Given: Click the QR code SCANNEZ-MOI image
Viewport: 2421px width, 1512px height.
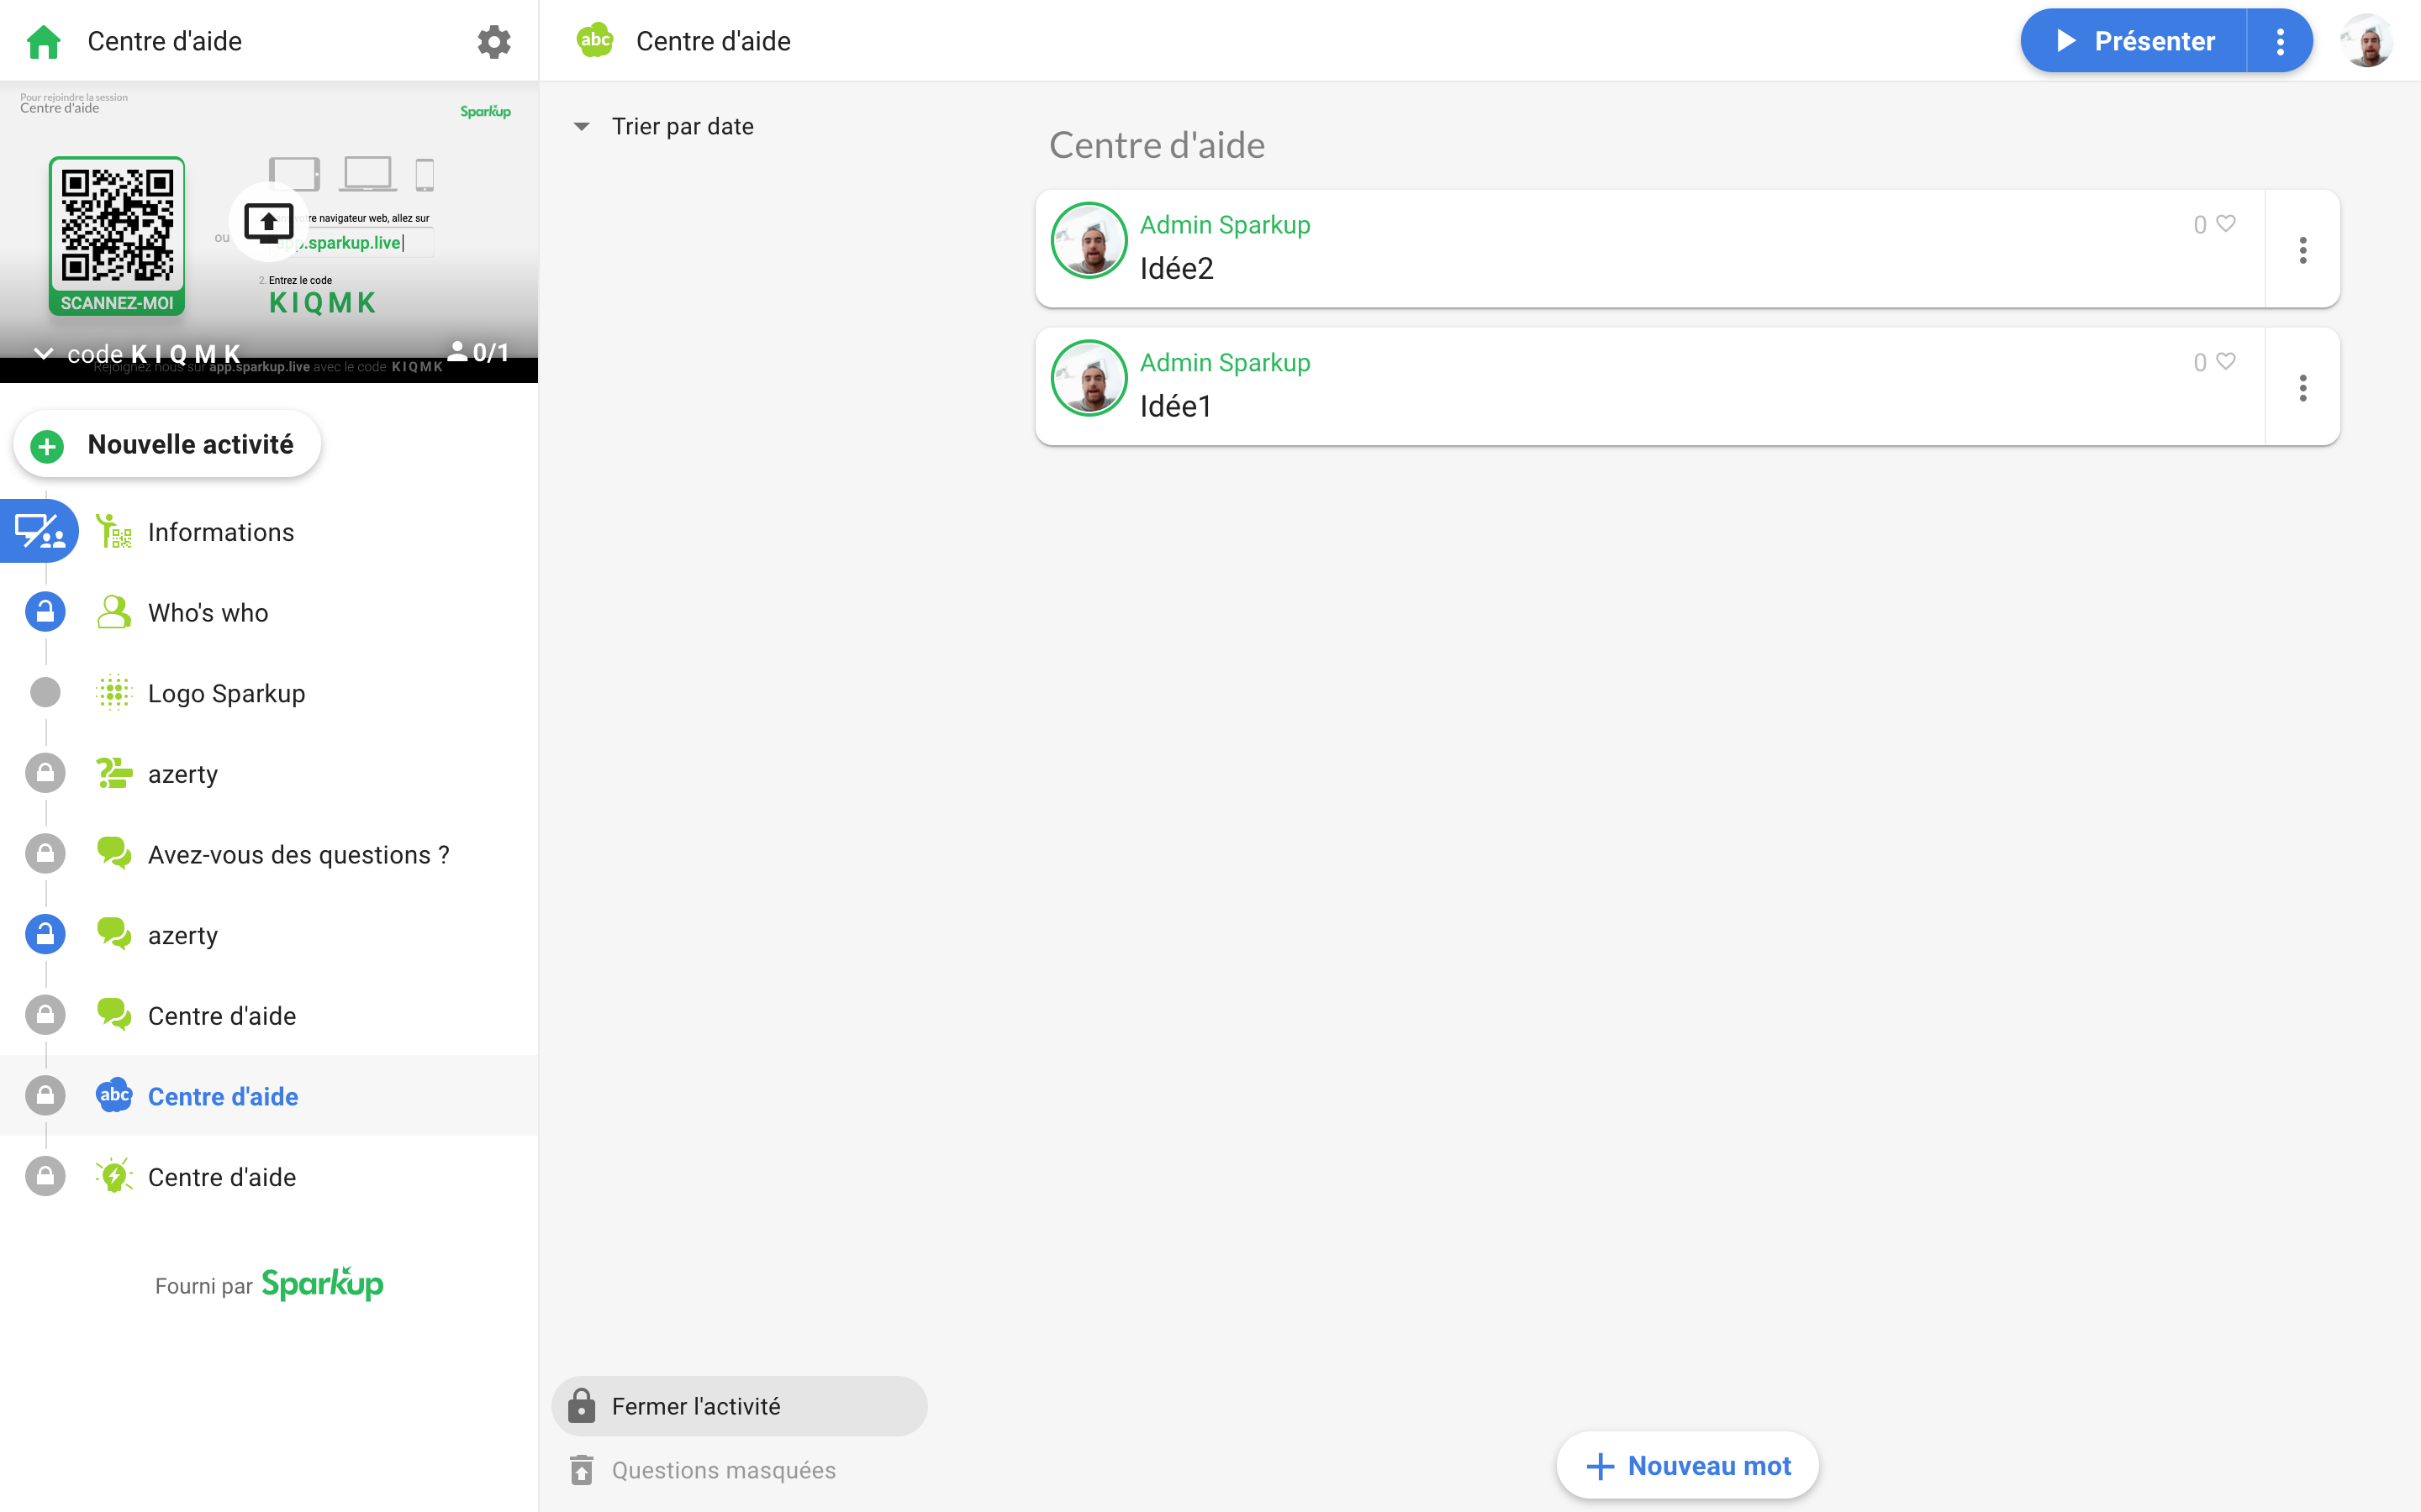Looking at the screenshot, I should (x=117, y=236).
